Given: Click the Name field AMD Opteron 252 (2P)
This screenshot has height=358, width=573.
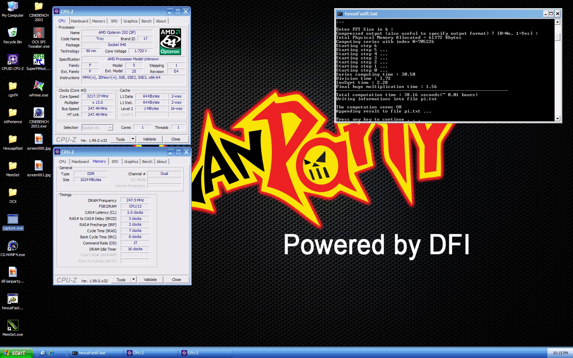Looking at the screenshot, I should [117, 32].
